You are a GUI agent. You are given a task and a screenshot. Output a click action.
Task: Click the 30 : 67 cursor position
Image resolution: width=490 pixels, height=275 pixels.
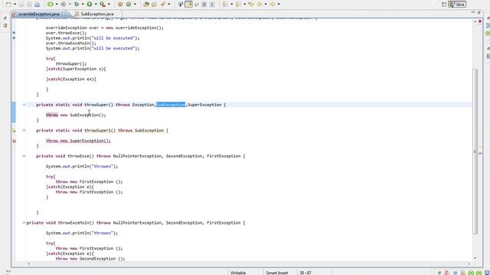[x=305, y=273]
